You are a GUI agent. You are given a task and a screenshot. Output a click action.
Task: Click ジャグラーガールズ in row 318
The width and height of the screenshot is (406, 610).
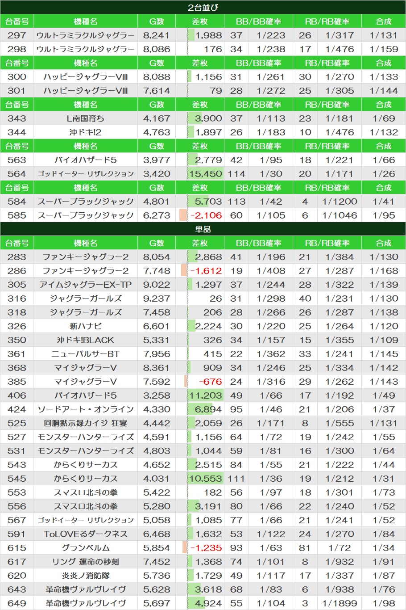85,312
